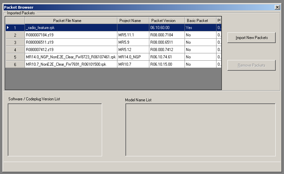
Task: Click project name cell MR5.12
Action: pos(133,50)
